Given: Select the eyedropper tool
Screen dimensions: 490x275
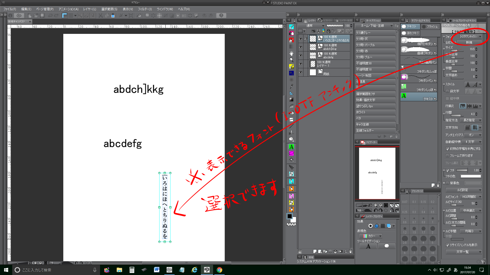Looking at the screenshot, I should [x=291, y=86].
